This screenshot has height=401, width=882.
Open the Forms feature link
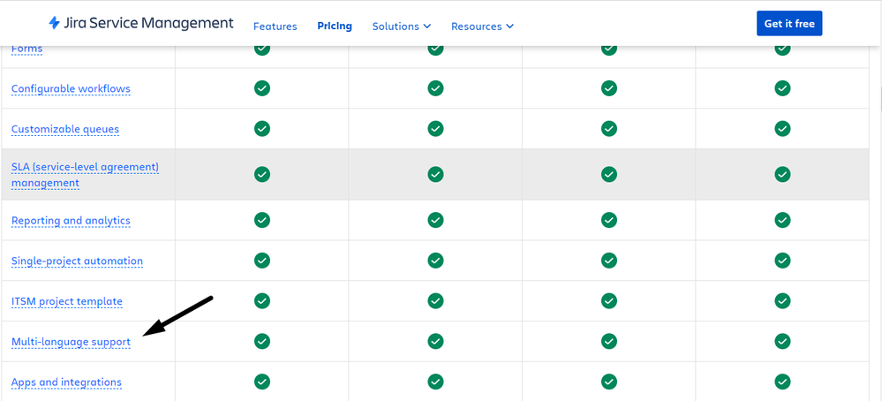point(27,49)
